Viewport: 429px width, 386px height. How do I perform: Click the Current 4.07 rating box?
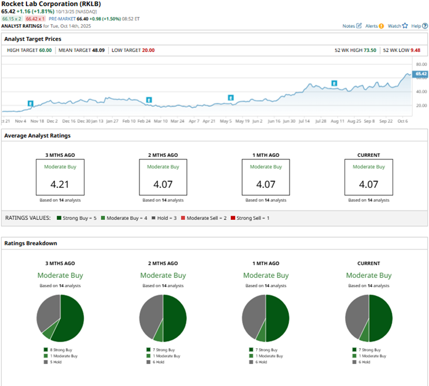[x=369, y=177]
